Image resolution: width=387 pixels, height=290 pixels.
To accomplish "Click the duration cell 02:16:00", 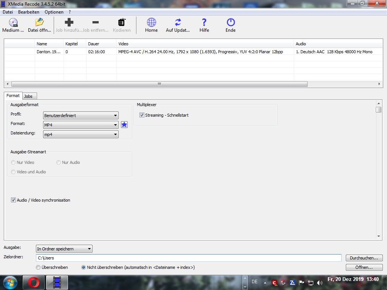I will (x=96, y=52).
